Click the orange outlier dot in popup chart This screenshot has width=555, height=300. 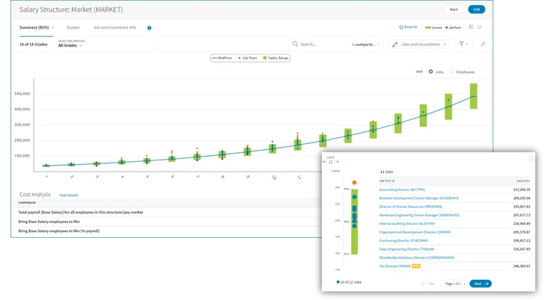tap(354, 183)
